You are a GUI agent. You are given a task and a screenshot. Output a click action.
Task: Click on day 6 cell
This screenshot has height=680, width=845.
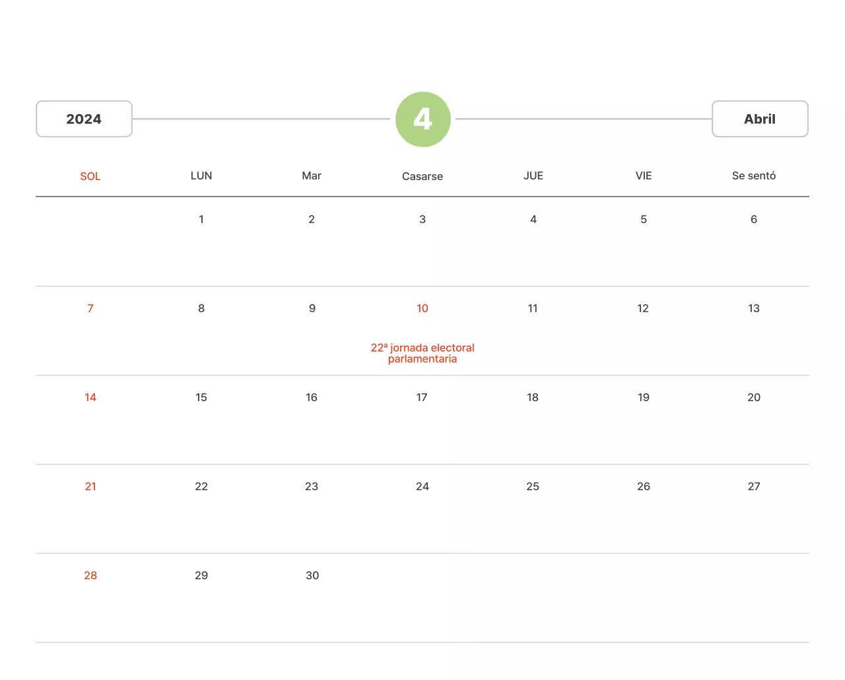(x=753, y=219)
